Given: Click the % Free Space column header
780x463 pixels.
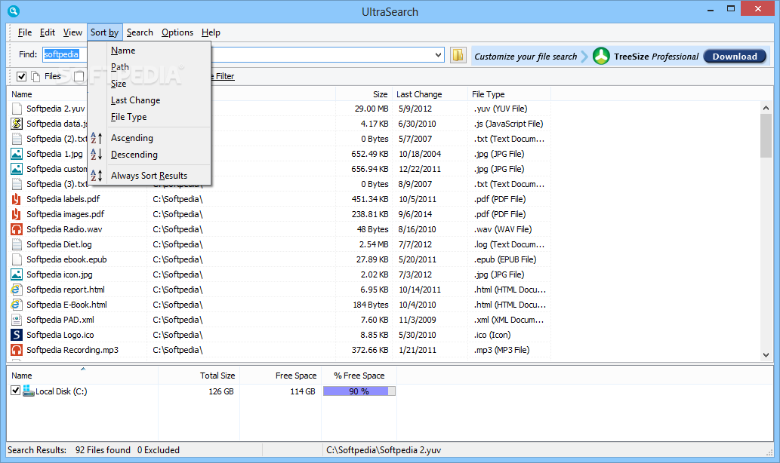Looking at the screenshot, I should [x=359, y=376].
